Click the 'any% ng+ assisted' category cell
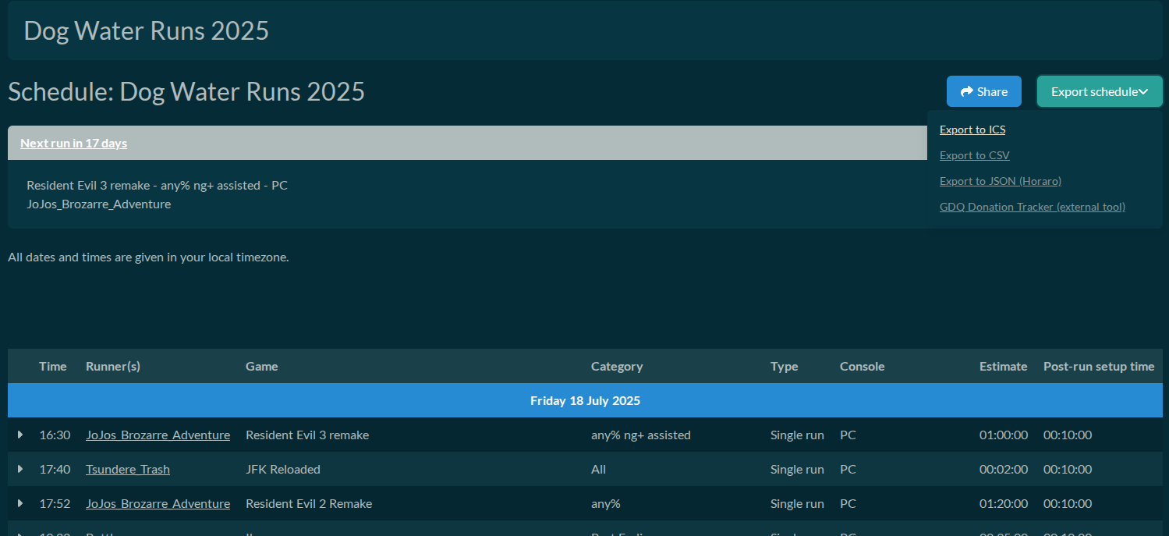1169x536 pixels. click(x=641, y=435)
